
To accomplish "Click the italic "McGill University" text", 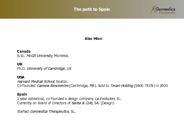I will pyautogui.click(x=40, y=55).
